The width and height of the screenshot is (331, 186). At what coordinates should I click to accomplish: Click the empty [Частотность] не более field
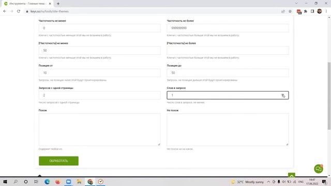(228, 51)
